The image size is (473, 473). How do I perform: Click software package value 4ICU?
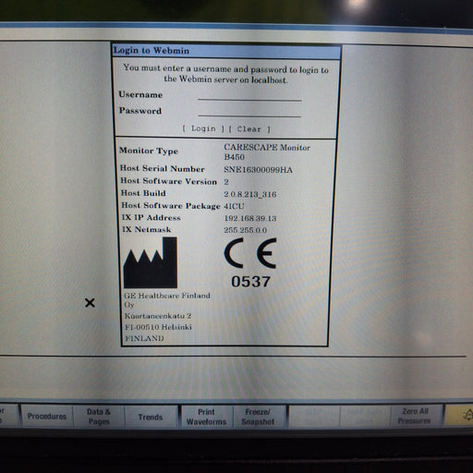pos(234,206)
